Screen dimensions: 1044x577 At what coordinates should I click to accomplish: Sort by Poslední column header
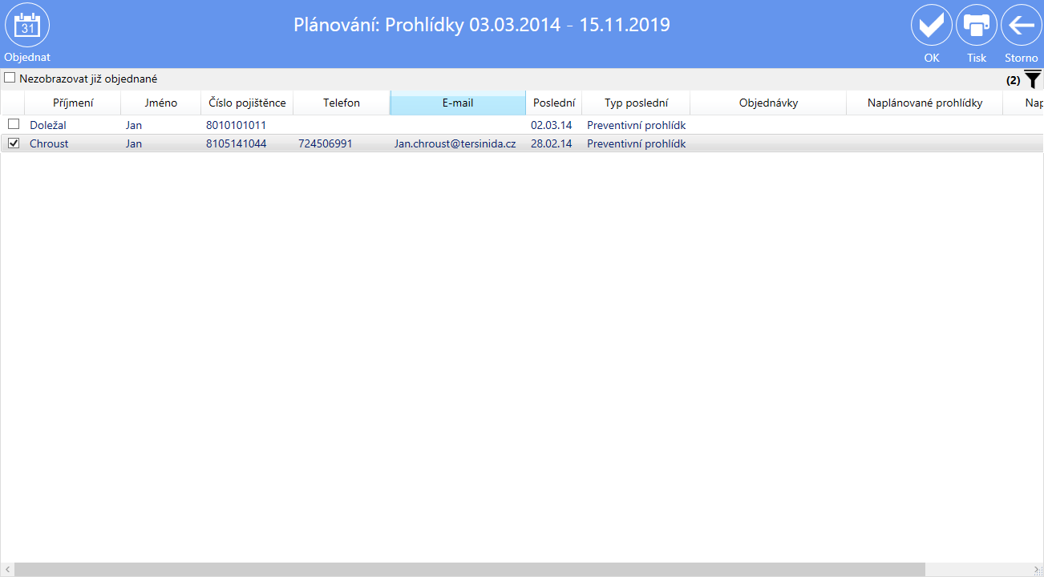[554, 103]
